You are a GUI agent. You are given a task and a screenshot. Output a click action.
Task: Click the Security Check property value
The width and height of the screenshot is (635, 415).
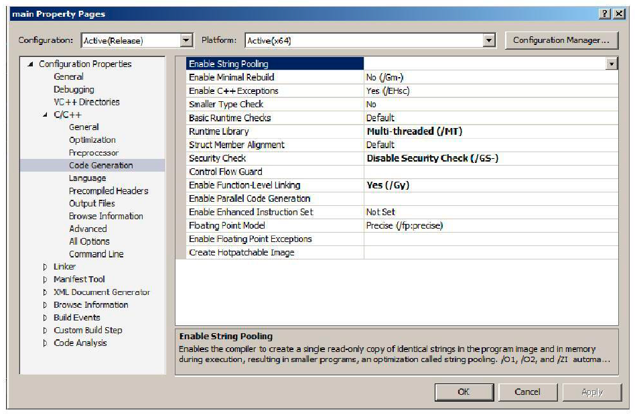432,158
